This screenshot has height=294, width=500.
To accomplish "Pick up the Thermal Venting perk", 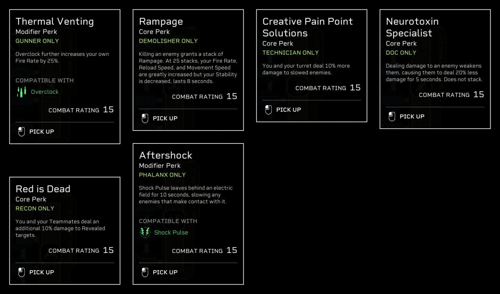I will pyautogui.click(x=41, y=132).
